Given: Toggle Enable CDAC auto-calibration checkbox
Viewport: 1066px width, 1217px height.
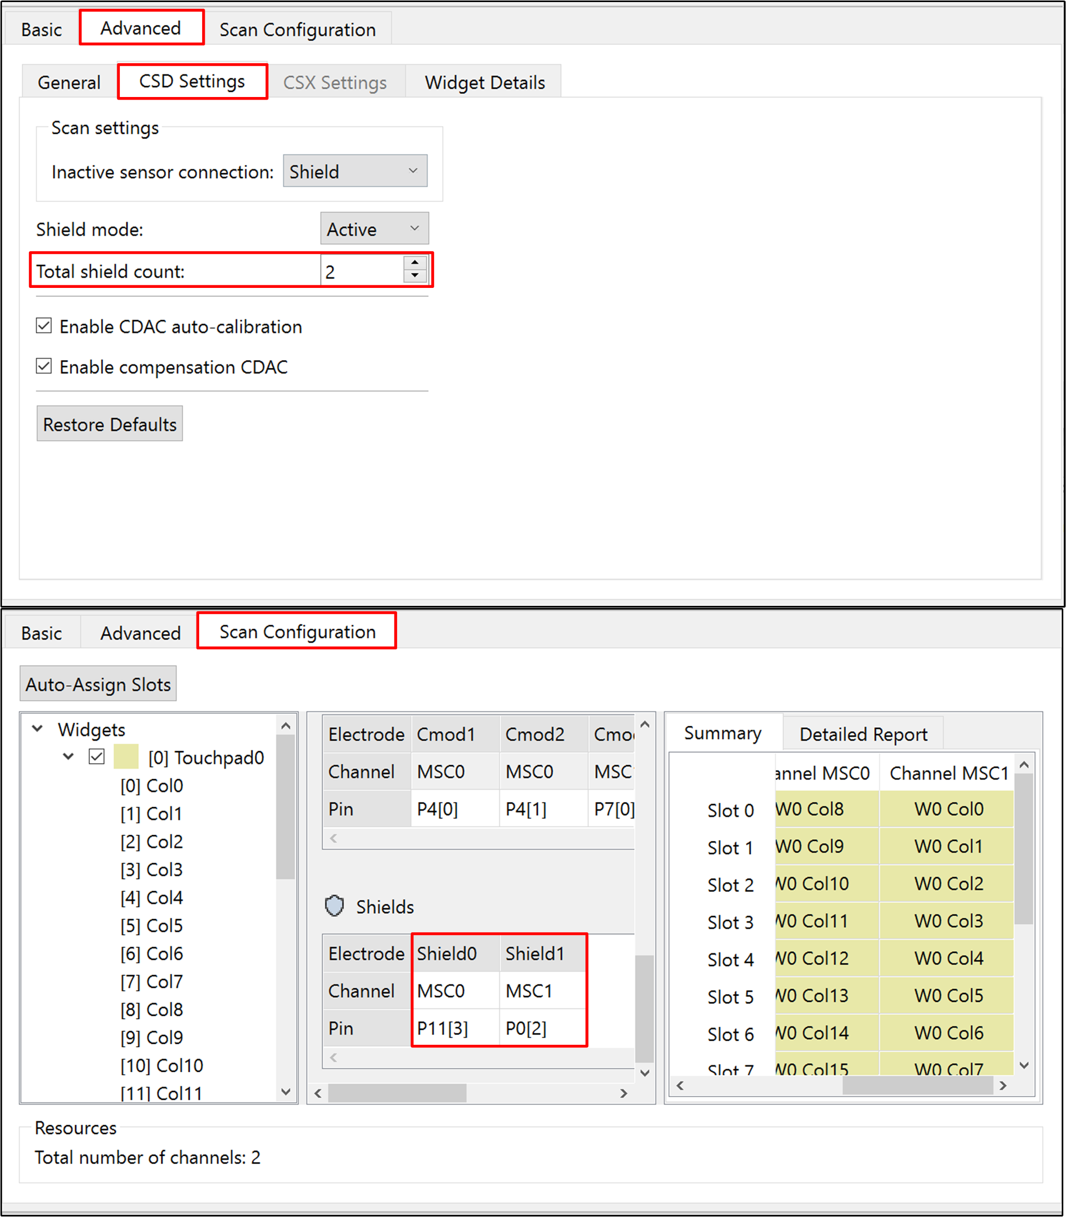Looking at the screenshot, I should click(44, 326).
